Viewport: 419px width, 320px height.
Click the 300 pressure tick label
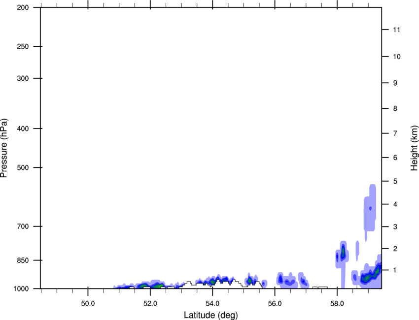coord(23,78)
